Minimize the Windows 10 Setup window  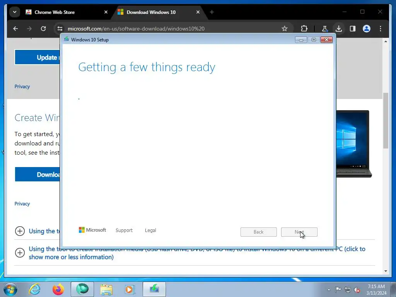click(301, 40)
